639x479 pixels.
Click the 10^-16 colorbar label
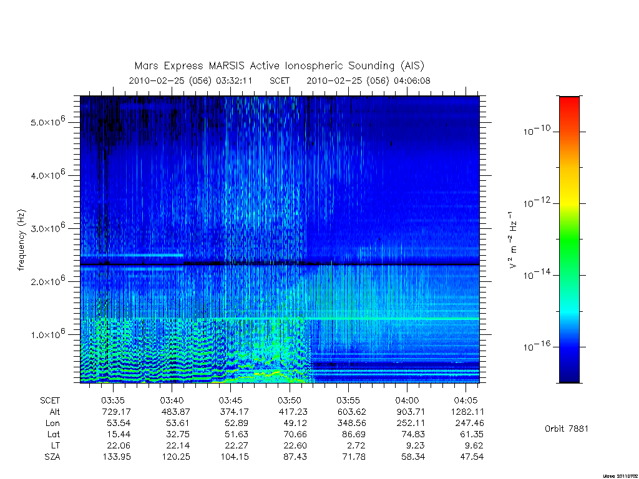537,346
